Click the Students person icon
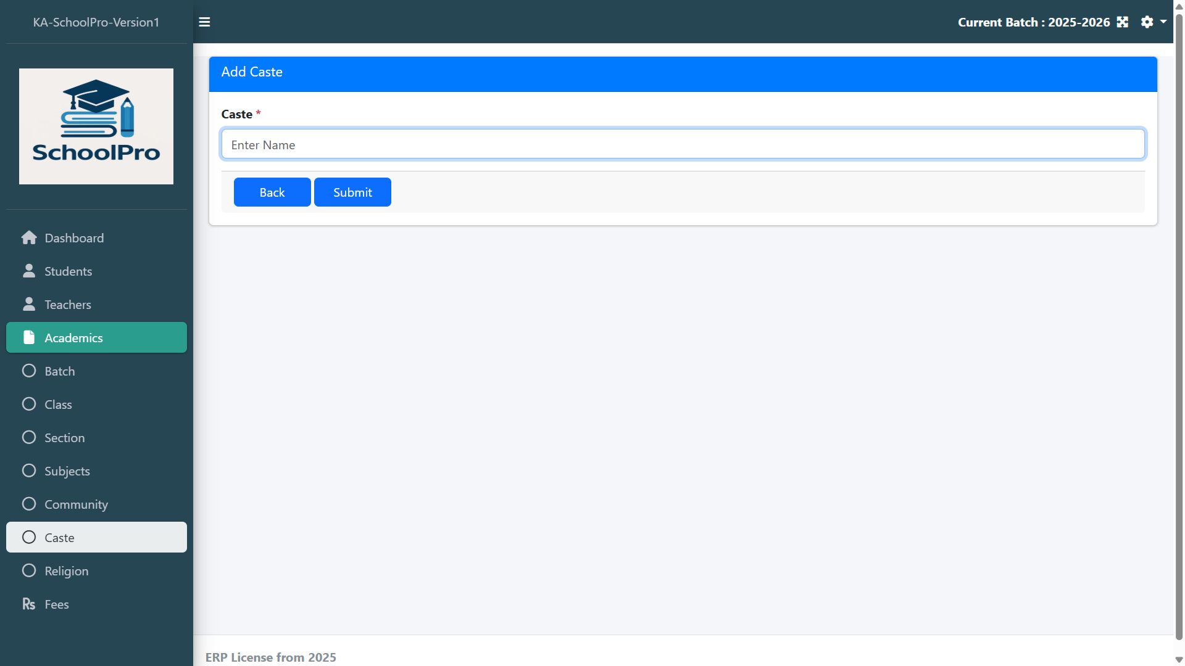The image size is (1185, 666). [x=29, y=271]
